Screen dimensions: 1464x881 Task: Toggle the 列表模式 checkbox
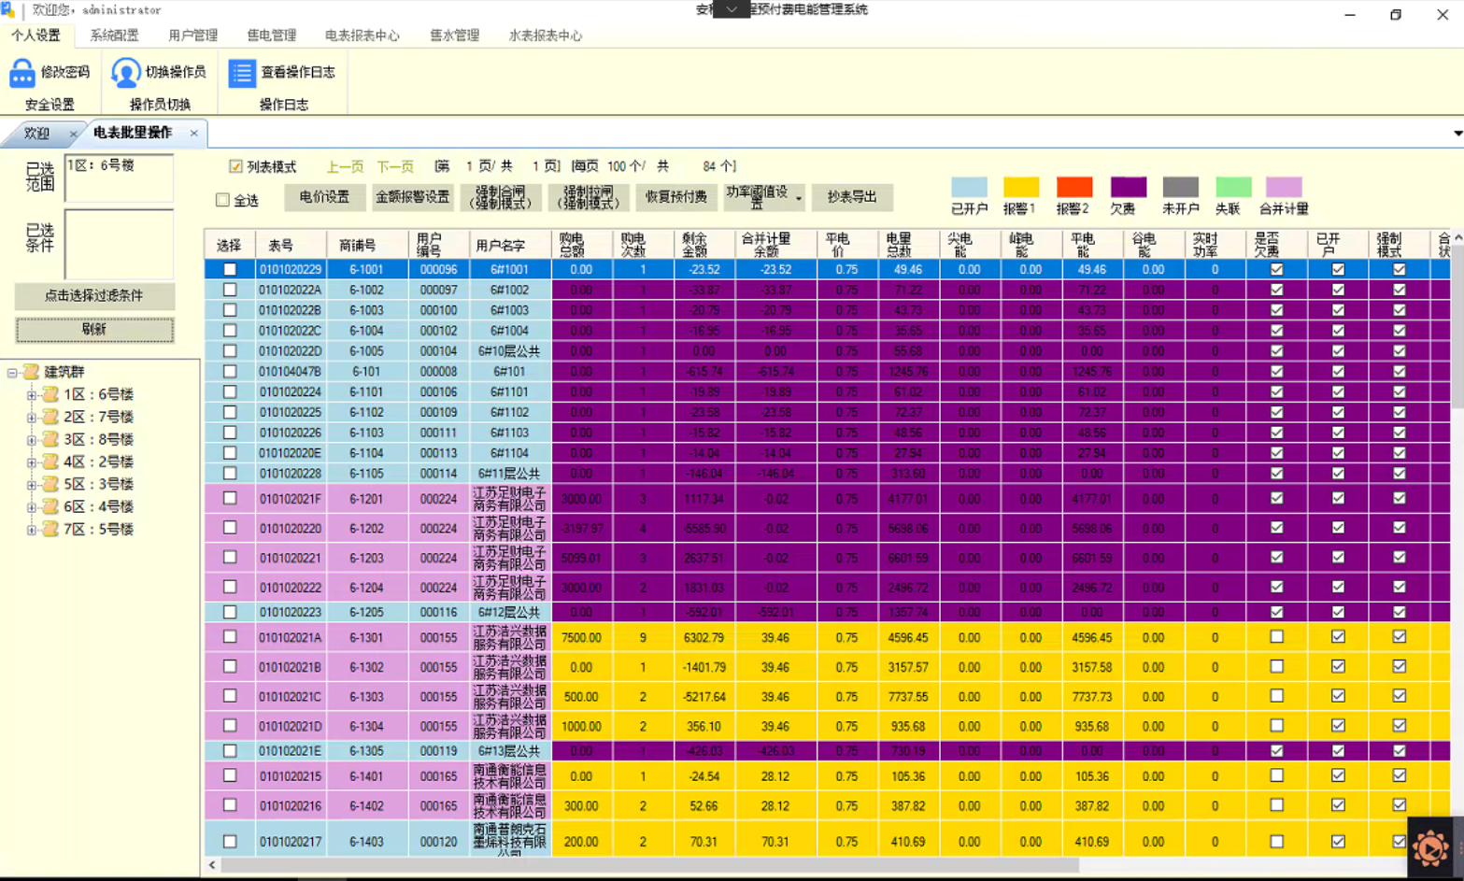235,166
